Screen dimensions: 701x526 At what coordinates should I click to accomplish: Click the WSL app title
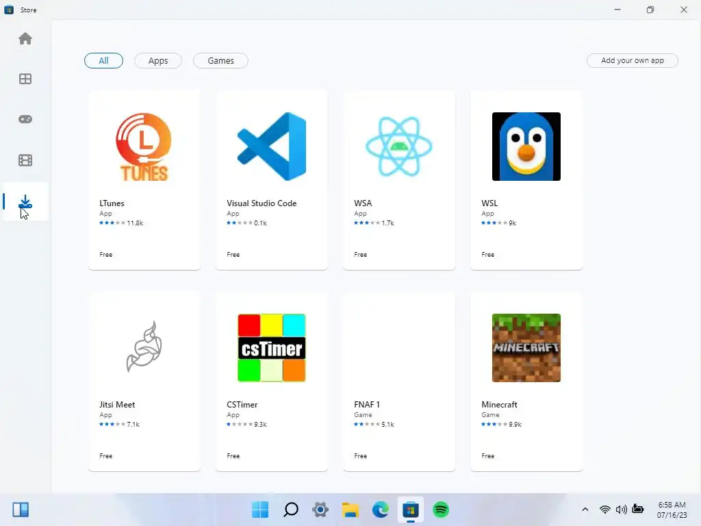[x=489, y=203]
